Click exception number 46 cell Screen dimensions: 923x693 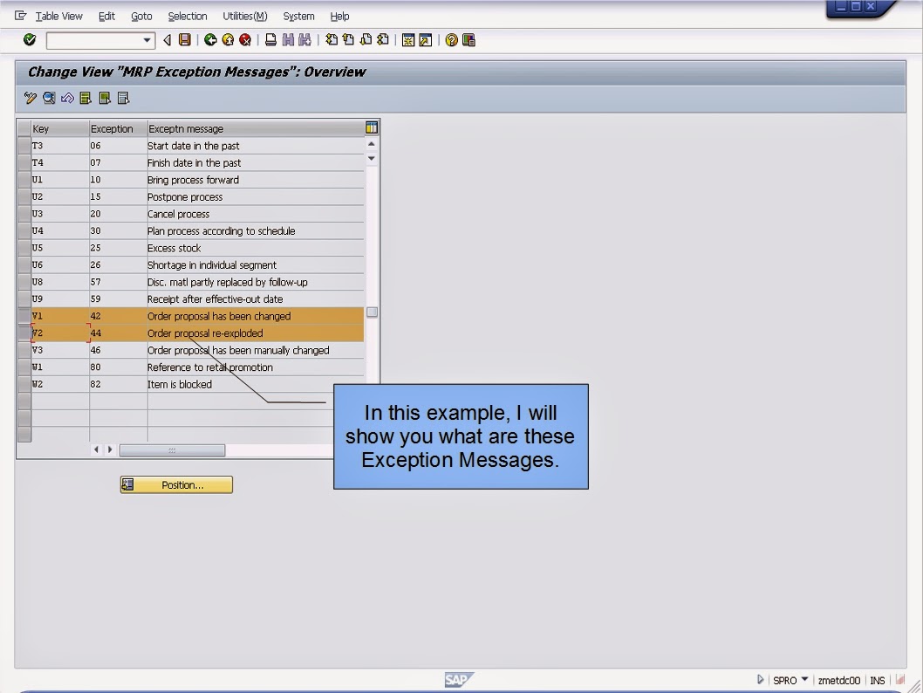118,350
